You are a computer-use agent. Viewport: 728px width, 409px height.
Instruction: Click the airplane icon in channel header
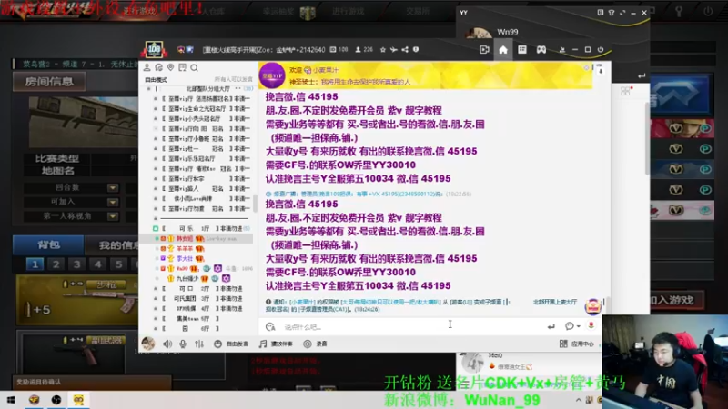tap(394, 50)
